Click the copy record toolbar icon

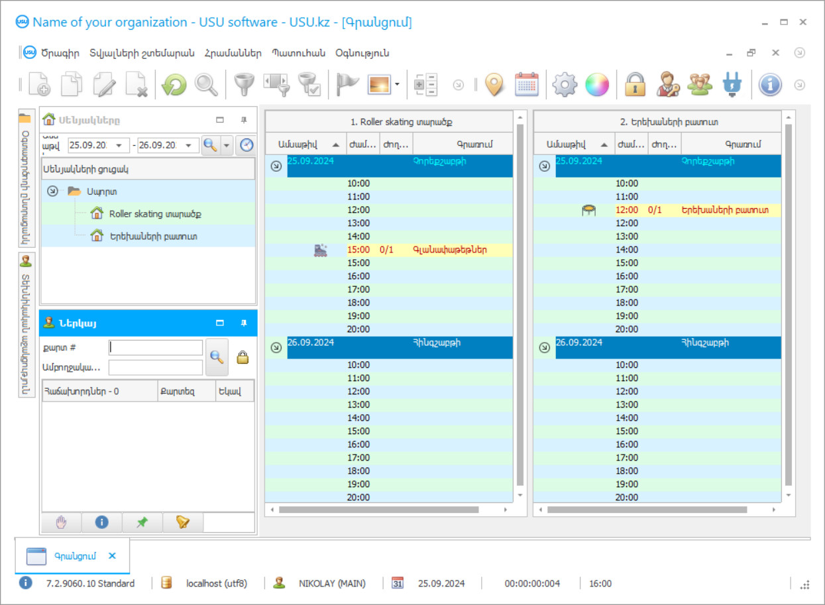[x=72, y=85]
